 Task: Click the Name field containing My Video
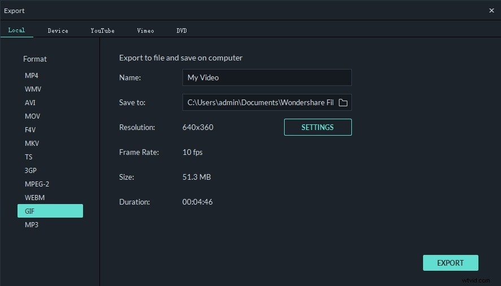click(267, 77)
